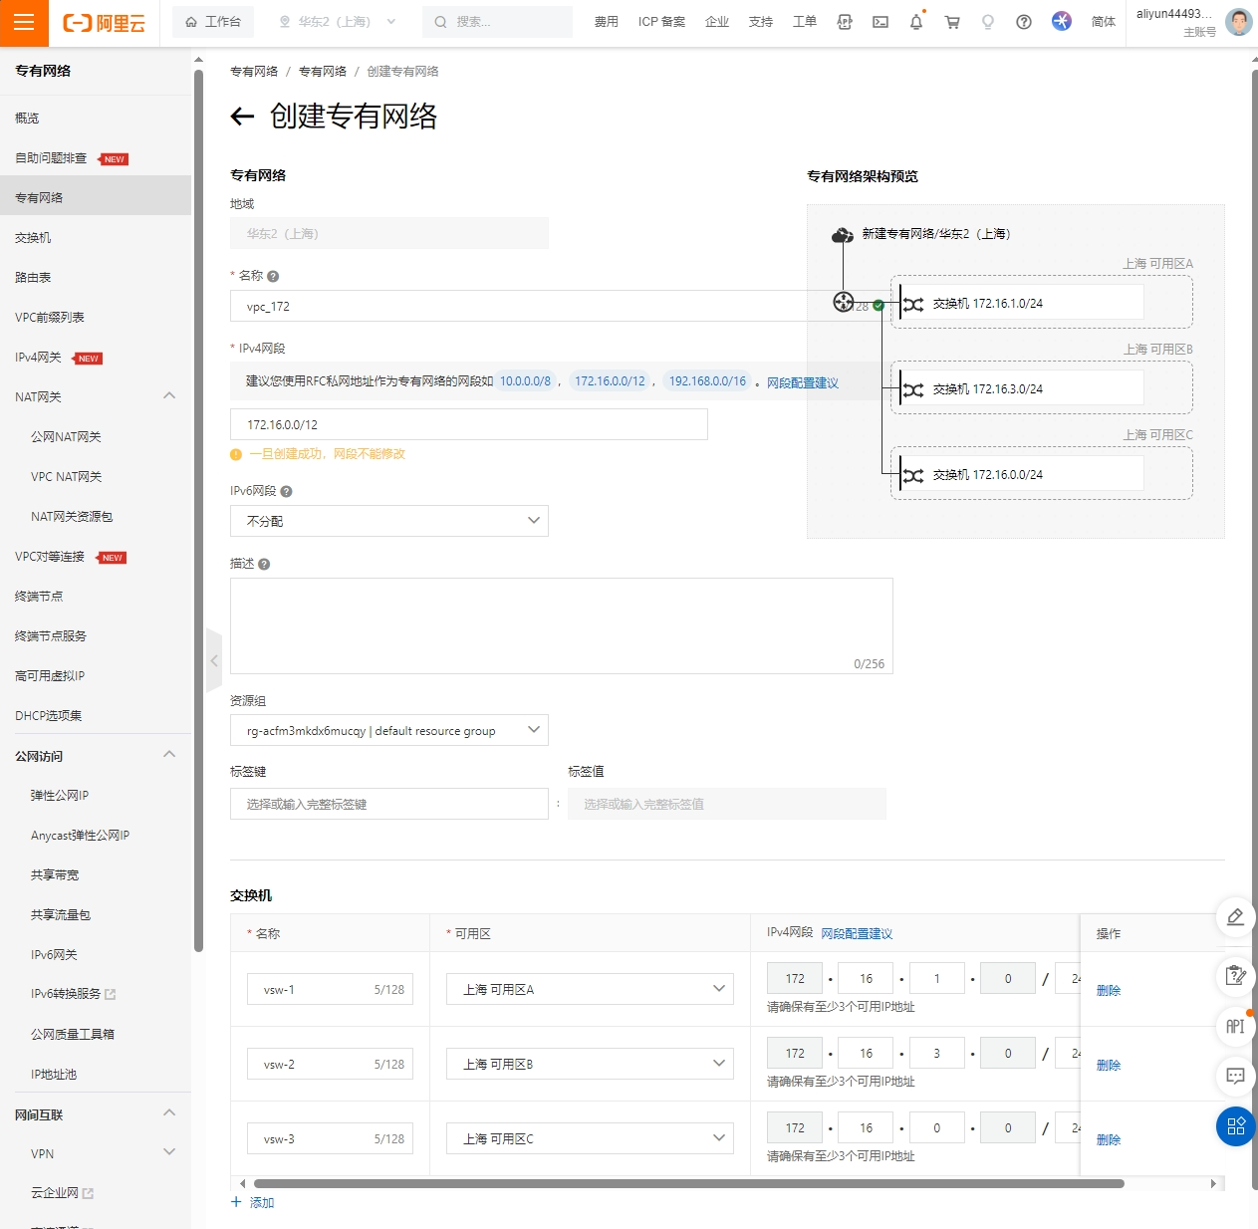
Task: Click the chat feedback floating icon
Action: click(x=1235, y=1076)
